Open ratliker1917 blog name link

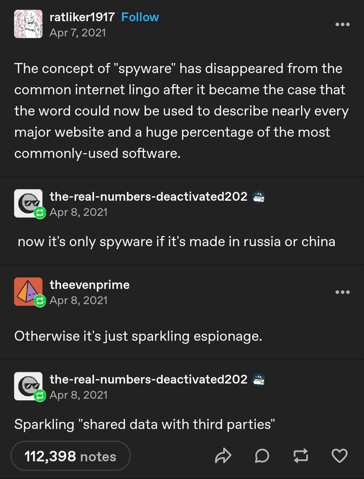pyautogui.click(x=82, y=17)
